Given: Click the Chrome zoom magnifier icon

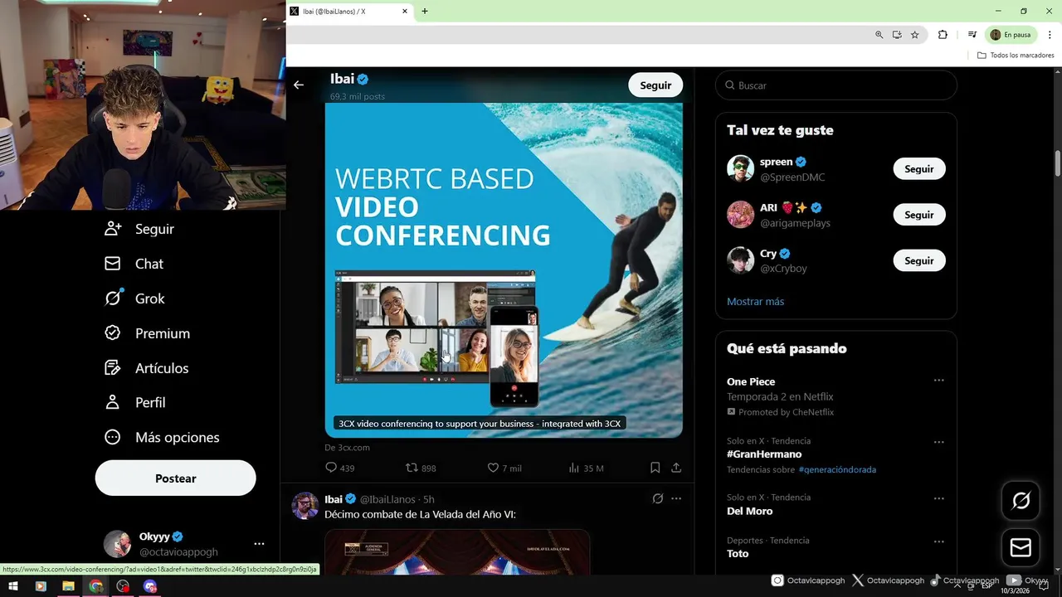Looking at the screenshot, I should [x=879, y=35].
